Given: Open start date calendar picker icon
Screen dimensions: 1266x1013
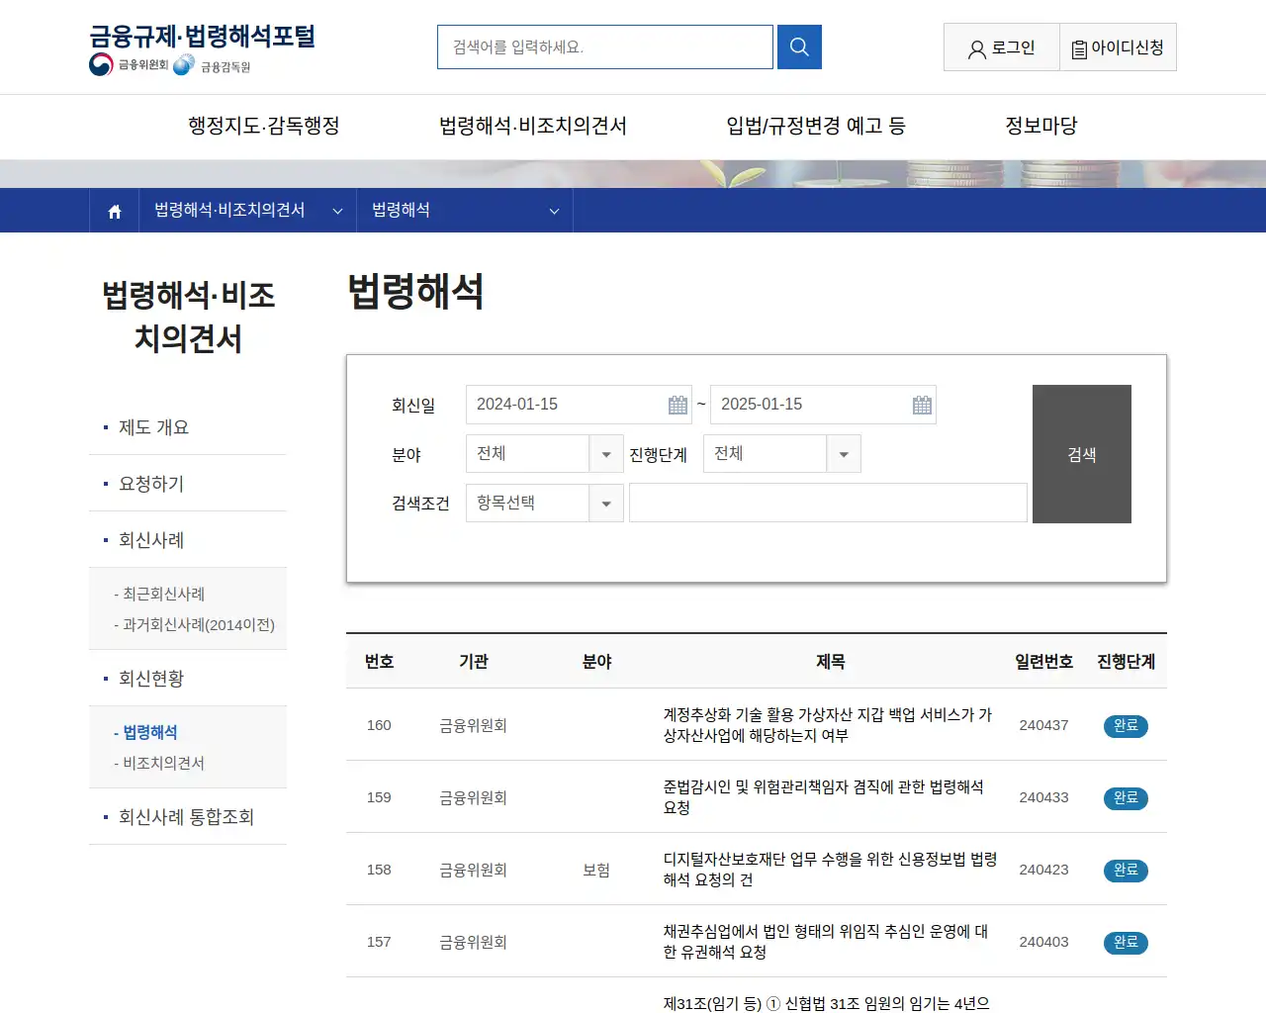Looking at the screenshot, I should click(678, 405).
